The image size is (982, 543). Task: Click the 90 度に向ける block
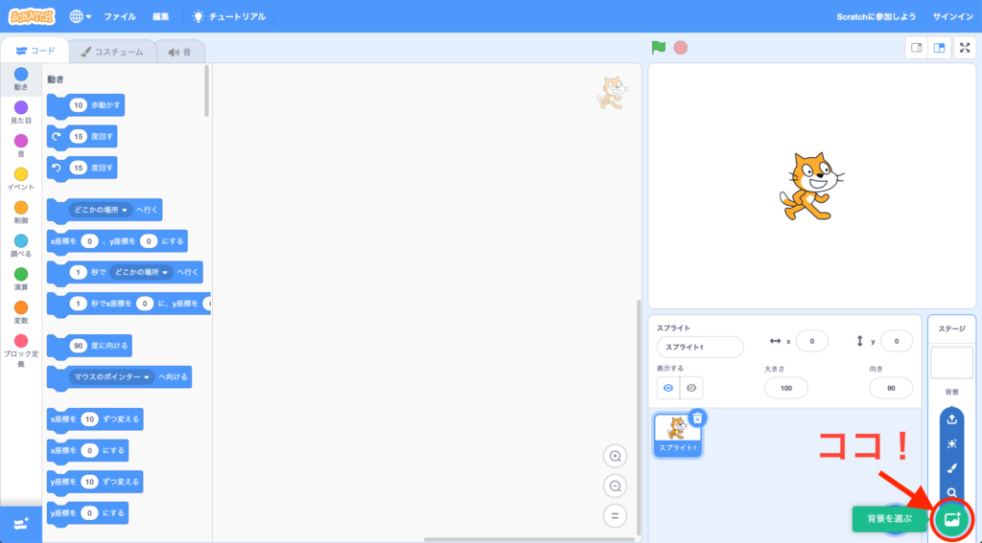pyautogui.click(x=89, y=346)
